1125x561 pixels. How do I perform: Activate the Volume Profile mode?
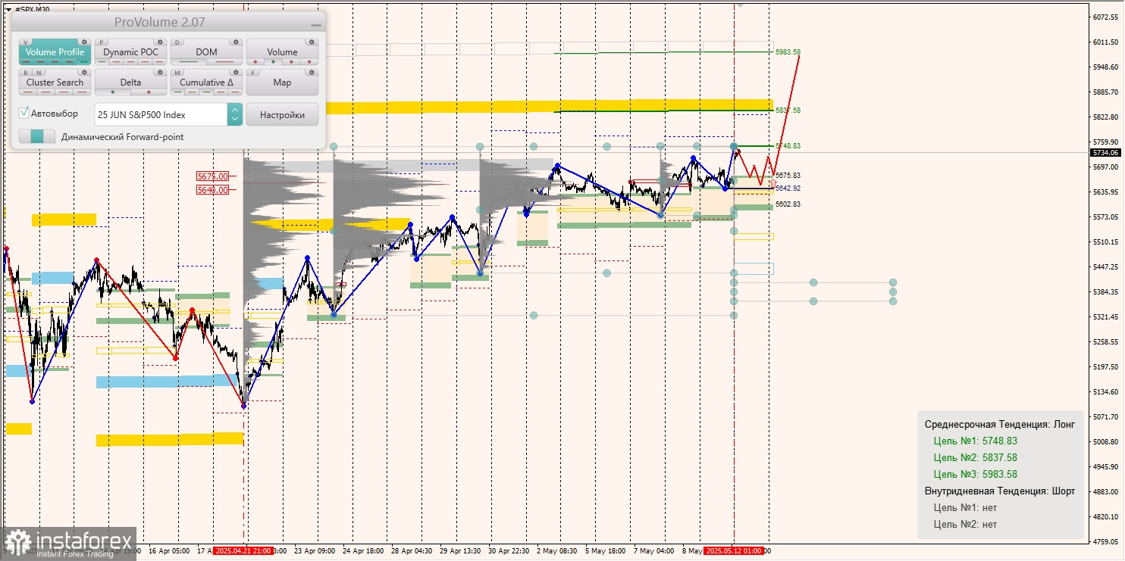(x=55, y=52)
